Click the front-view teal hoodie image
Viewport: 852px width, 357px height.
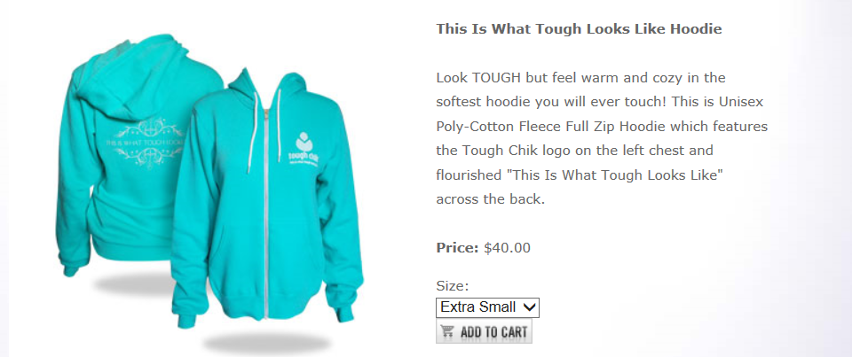267,198
